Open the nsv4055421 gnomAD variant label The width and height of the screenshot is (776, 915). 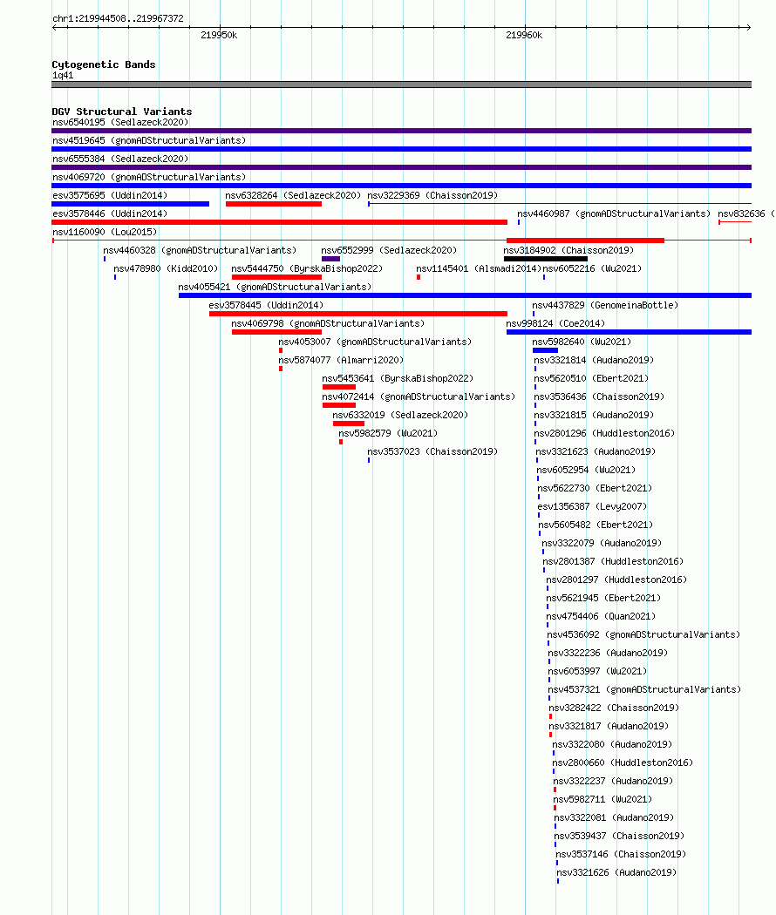[x=275, y=287]
